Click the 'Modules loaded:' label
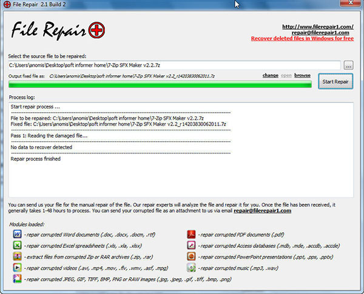The width and height of the screenshot is (364, 294). coord(27,224)
